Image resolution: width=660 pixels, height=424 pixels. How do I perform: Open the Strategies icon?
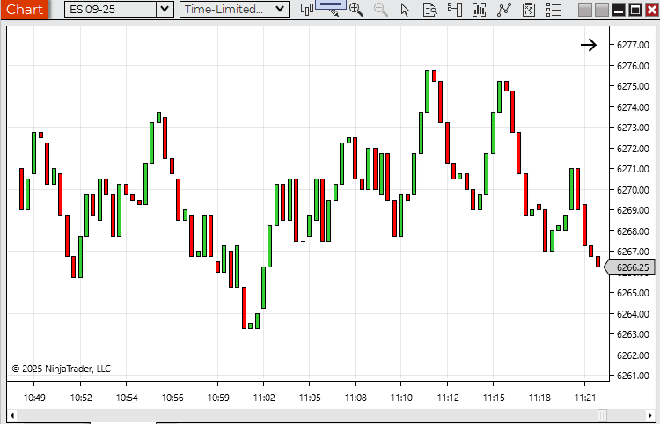[x=528, y=10]
